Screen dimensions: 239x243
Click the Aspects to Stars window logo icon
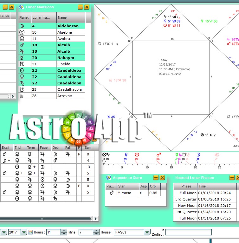[x=109, y=178]
